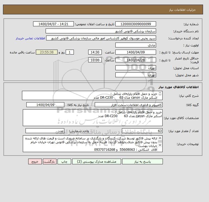Open اطلاعات تماس خریدار link
Image resolution: width=209 pixels, height=202 pixels.
(x=30, y=38)
